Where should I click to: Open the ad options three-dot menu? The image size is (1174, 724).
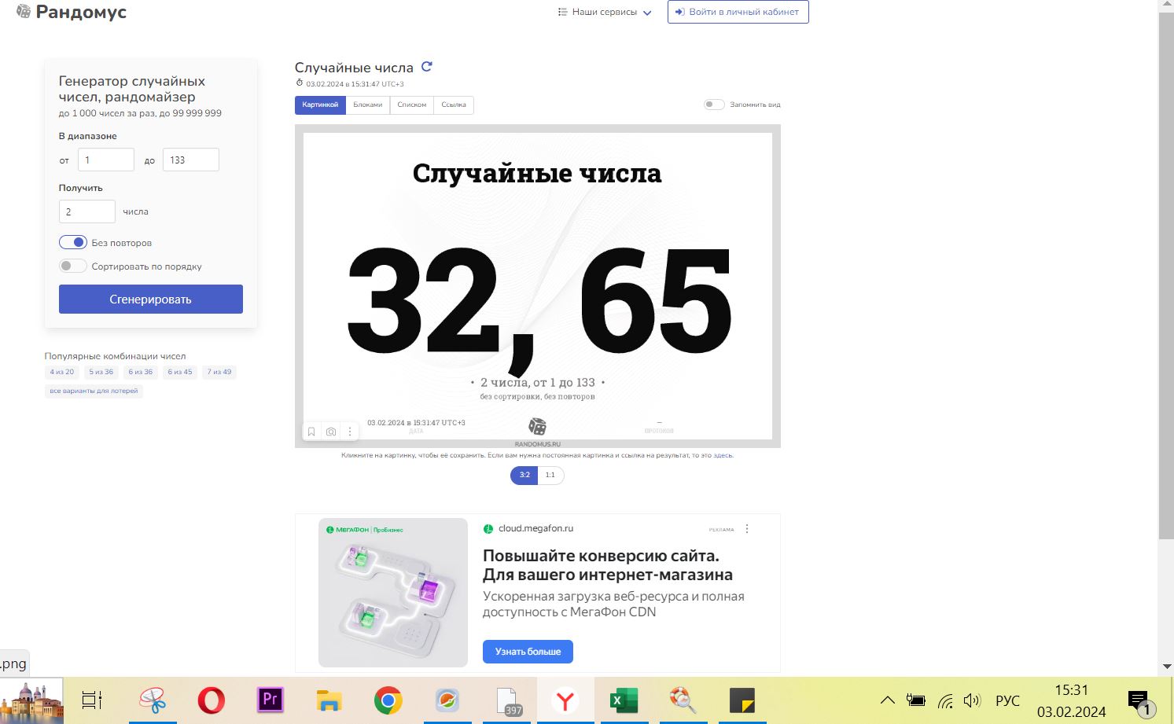(x=747, y=528)
